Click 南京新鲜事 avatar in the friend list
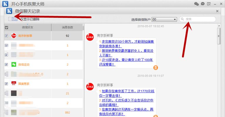225x117 pixels. coord(14,36)
